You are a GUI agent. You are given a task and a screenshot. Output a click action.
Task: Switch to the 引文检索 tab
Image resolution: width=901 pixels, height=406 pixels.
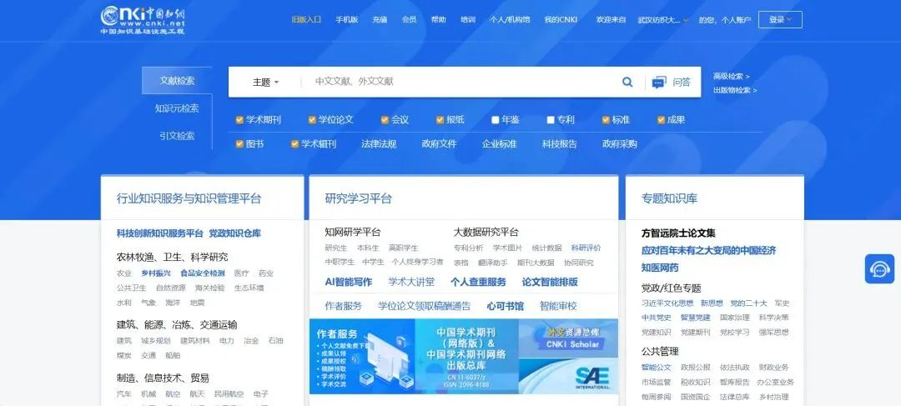pos(177,136)
